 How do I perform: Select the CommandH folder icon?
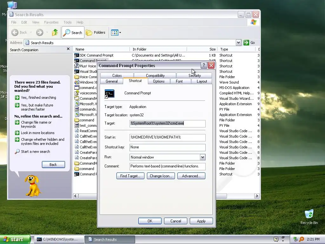(x=77, y=163)
